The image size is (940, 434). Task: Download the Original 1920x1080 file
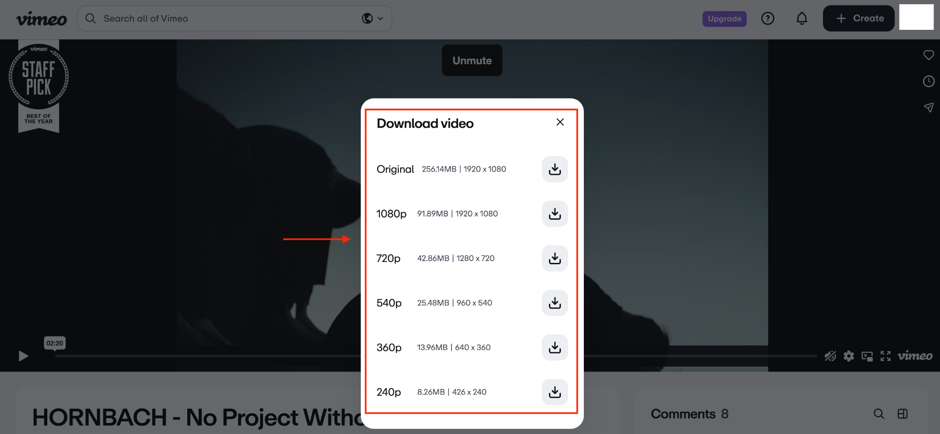coord(554,169)
